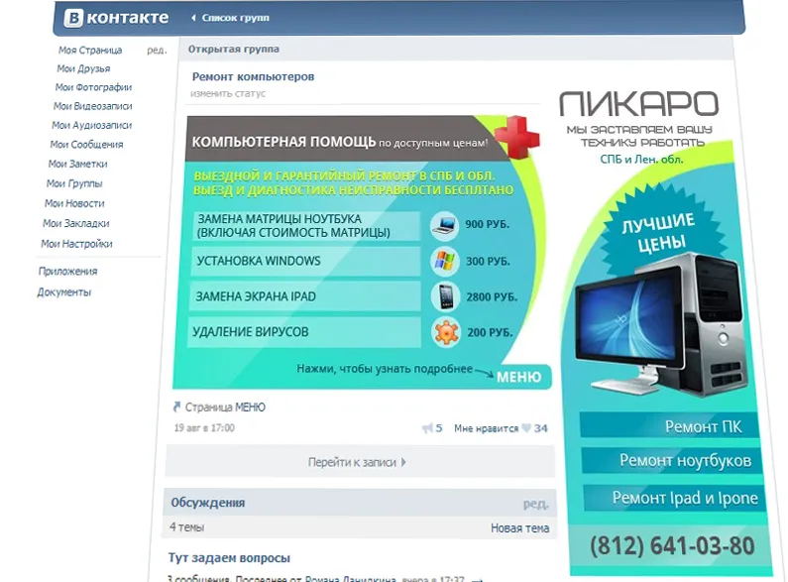Image resolution: width=788 pixels, height=582 pixels.
Task: Click the post date 19 авг в 17:00
Action: [x=204, y=428]
